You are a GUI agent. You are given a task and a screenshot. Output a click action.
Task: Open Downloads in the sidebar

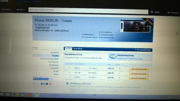(54, 65)
